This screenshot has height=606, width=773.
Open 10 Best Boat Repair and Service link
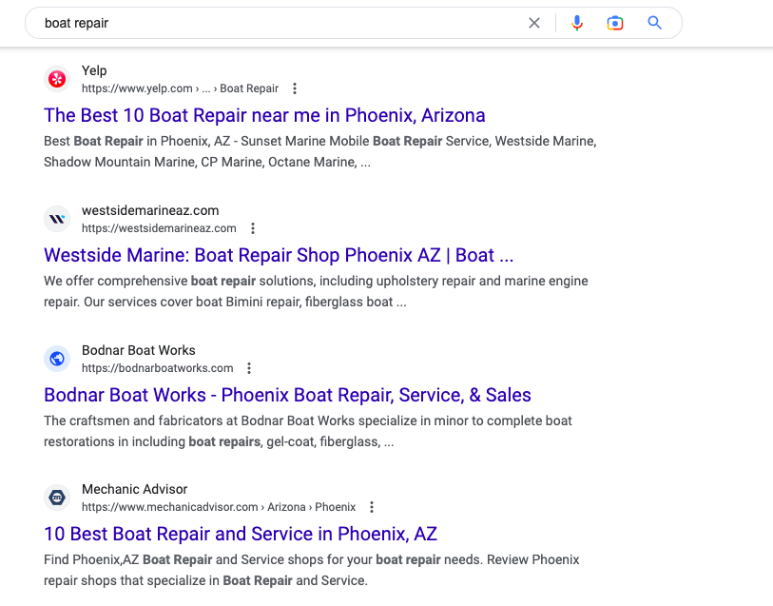(x=241, y=534)
